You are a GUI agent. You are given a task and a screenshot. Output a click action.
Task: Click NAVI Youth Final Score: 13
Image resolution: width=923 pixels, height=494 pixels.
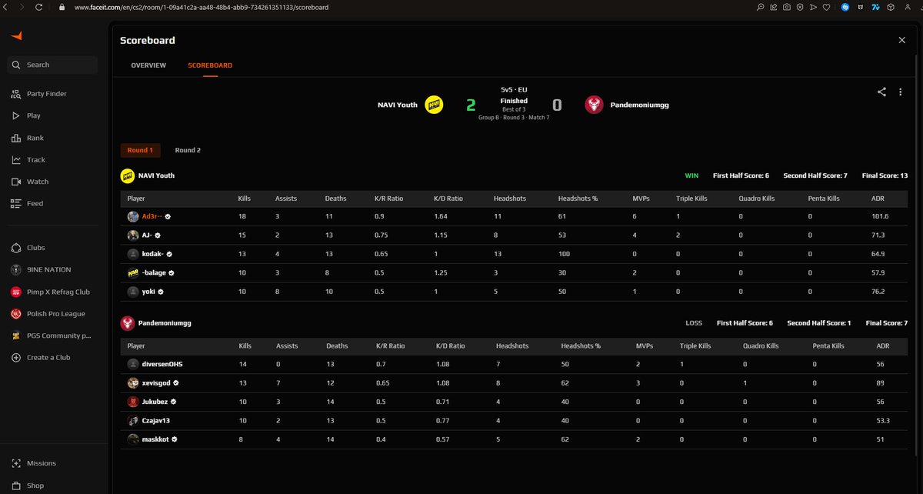coord(885,175)
